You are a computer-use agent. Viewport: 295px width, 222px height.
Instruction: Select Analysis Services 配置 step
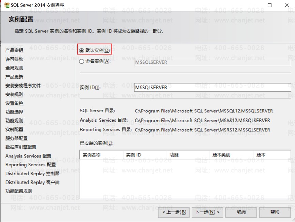(28, 156)
